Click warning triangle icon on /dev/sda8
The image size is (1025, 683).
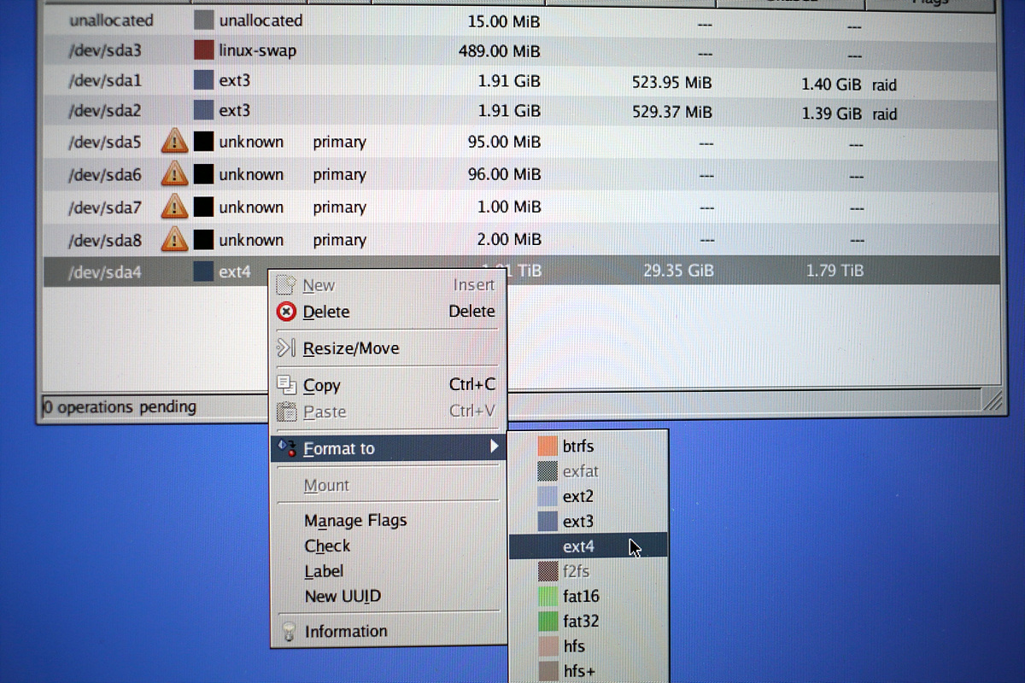(x=174, y=239)
